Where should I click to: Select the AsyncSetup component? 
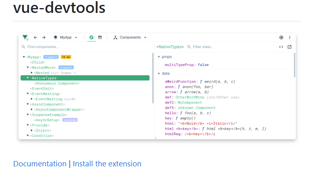click(x=47, y=120)
